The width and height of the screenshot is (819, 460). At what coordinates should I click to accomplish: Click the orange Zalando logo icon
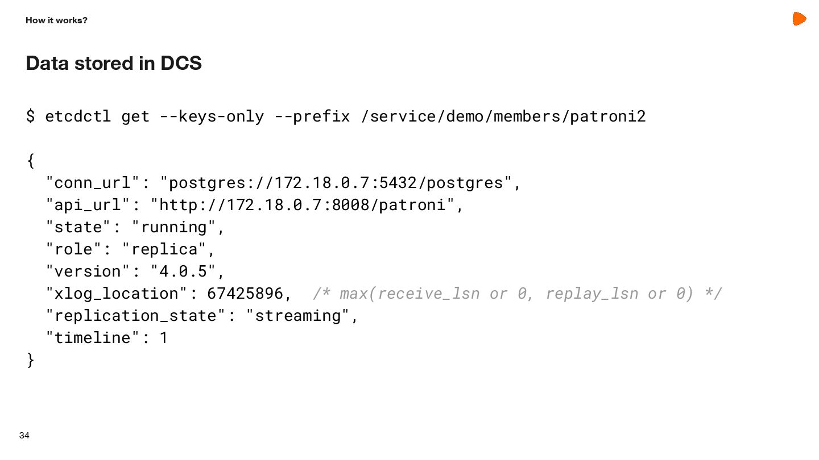(799, 19)
